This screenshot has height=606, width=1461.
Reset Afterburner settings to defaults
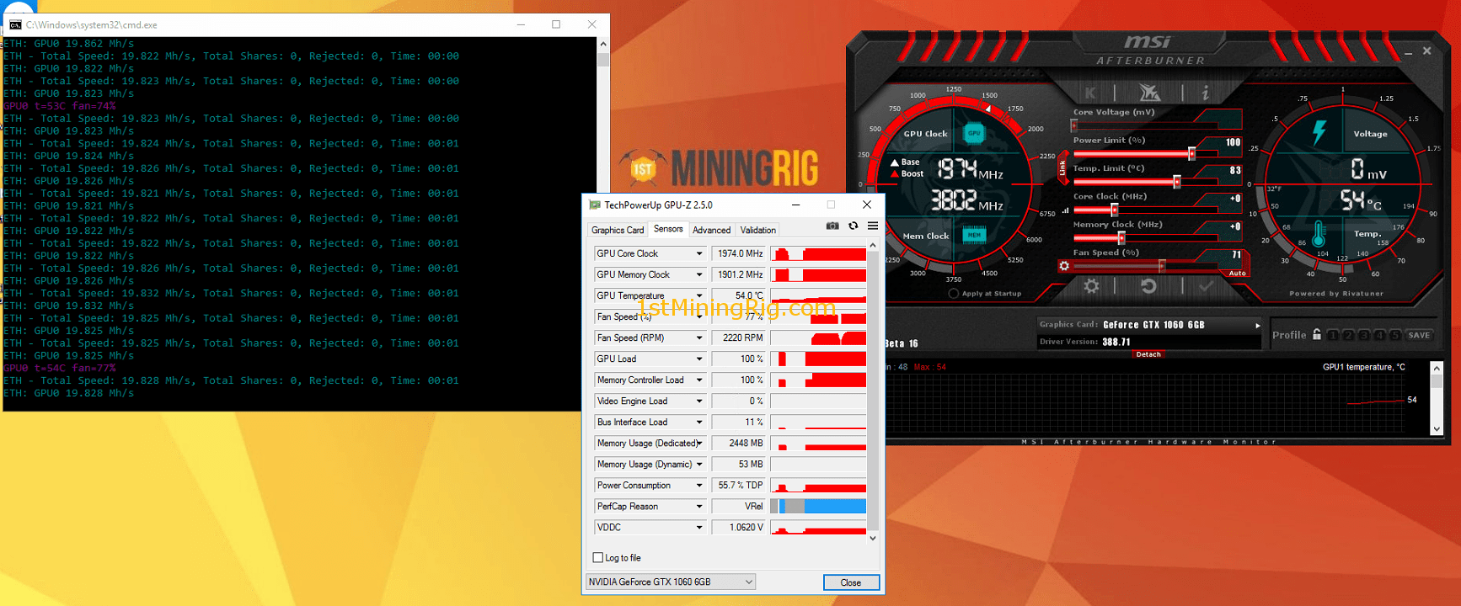[x=1148, y=286]
